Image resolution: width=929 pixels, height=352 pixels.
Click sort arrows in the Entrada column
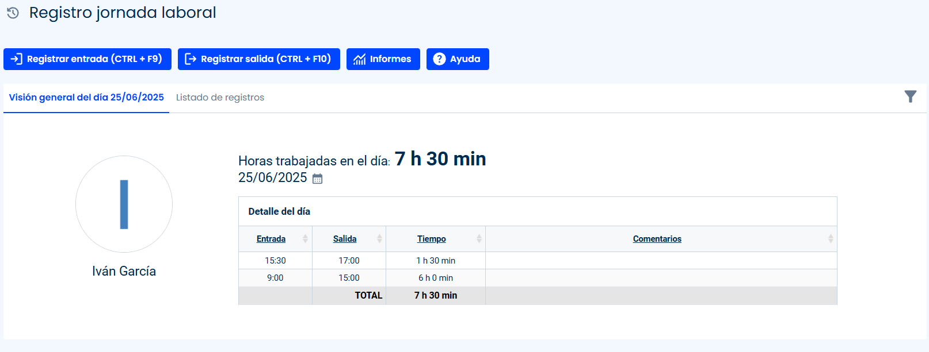point(305,239)
